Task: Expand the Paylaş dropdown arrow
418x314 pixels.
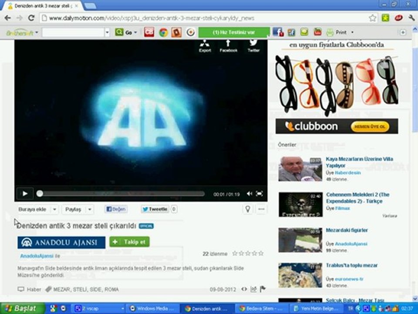Action: click(x=90, y=209)
